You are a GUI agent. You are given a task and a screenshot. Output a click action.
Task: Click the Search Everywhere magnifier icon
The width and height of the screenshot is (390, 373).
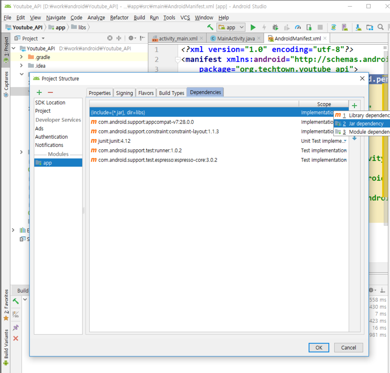tap(380, 27)
